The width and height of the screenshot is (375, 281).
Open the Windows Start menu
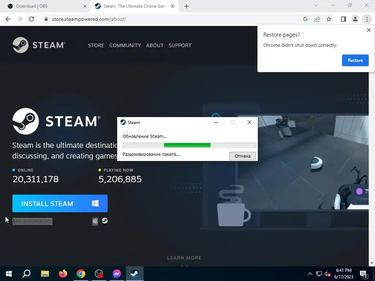coord(9,274)
